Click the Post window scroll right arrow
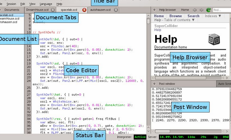Screen dimensions: 231x140 [227, 131]
